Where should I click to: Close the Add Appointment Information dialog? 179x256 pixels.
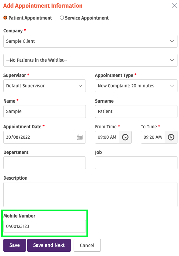pos(175,5)
